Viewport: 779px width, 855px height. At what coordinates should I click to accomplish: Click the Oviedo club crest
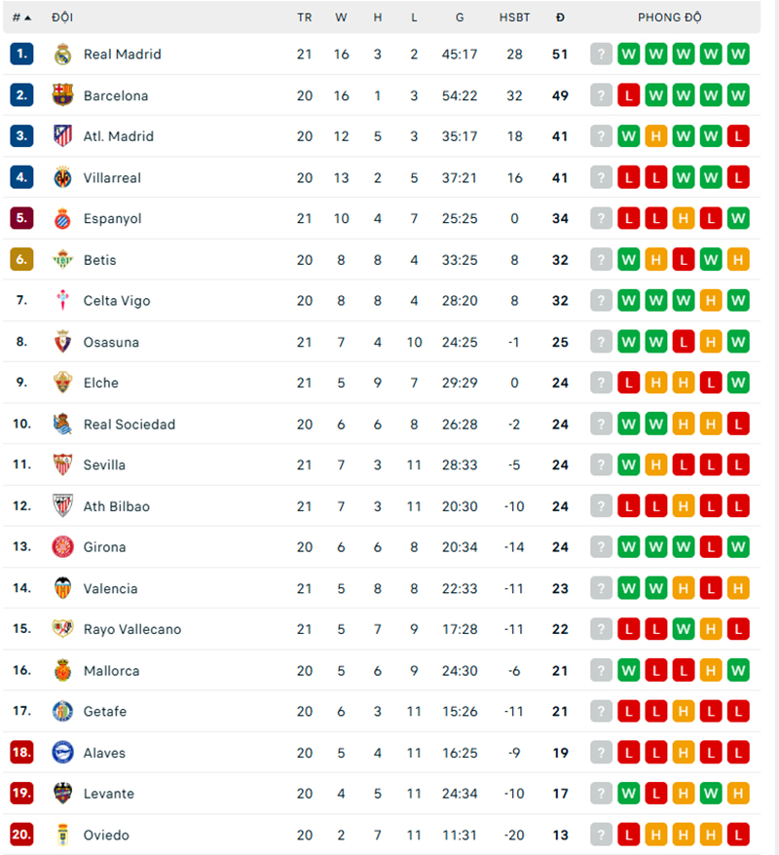click(63, 835)
